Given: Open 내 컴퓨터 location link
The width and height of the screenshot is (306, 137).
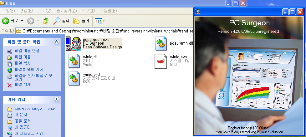Looking at the screenshot, I should coord(23,127).
